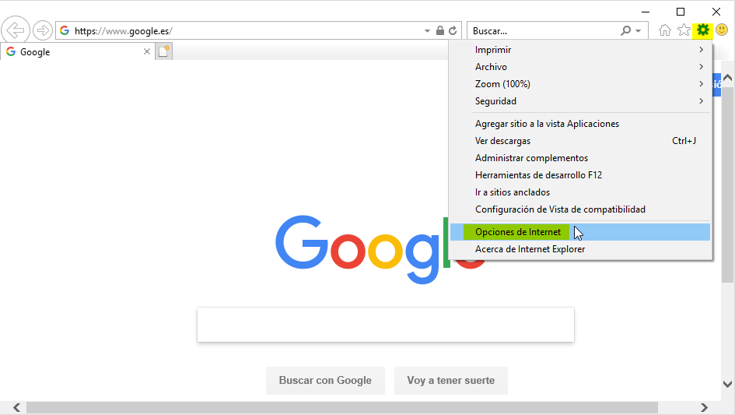Screen dimensions: 735x415
Task: Click the Refresh page icon
Action: [453, 31]
